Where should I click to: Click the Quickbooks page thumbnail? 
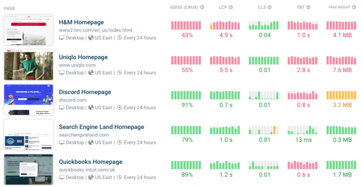[x=29, y=169]
